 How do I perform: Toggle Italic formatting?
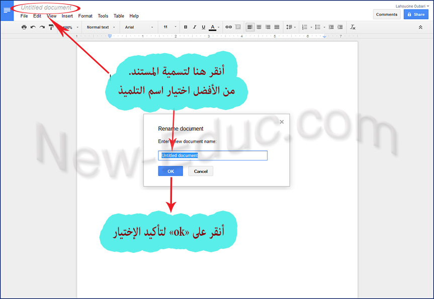point(195,27)
